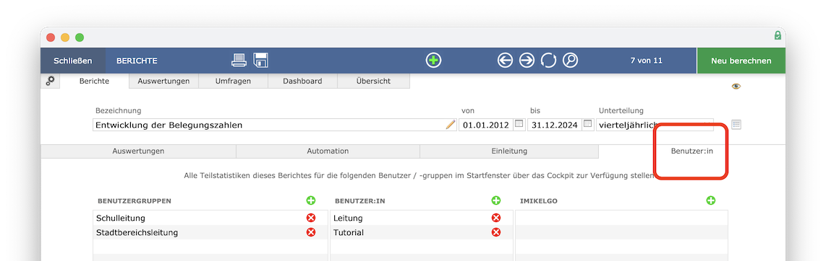Open the magnifier search icon

(570, 61)
